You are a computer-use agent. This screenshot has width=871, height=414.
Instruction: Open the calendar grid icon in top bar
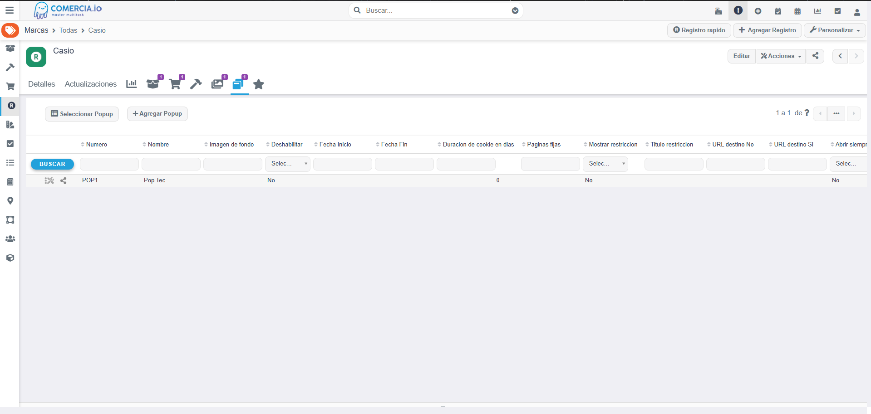coord(797,11)
